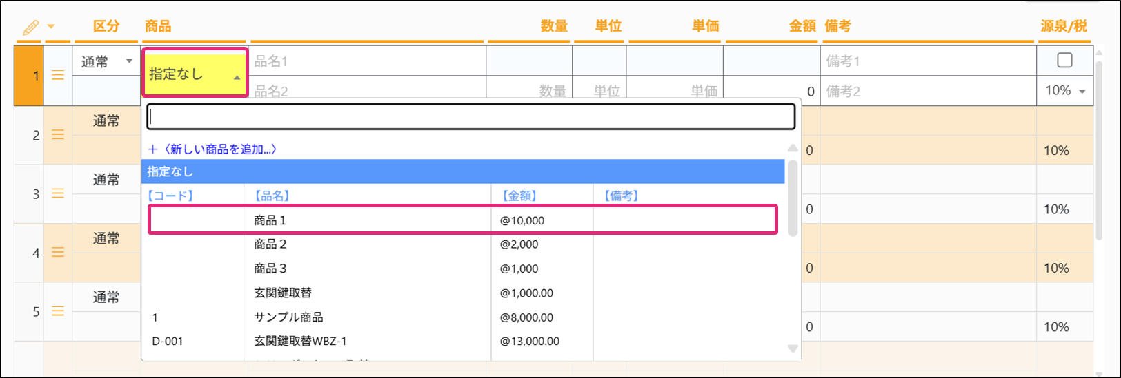The width and height of the screenshot is (1121, 378).
Task: Click dropdown list scroll-up arrow
Action: [793, 149]
